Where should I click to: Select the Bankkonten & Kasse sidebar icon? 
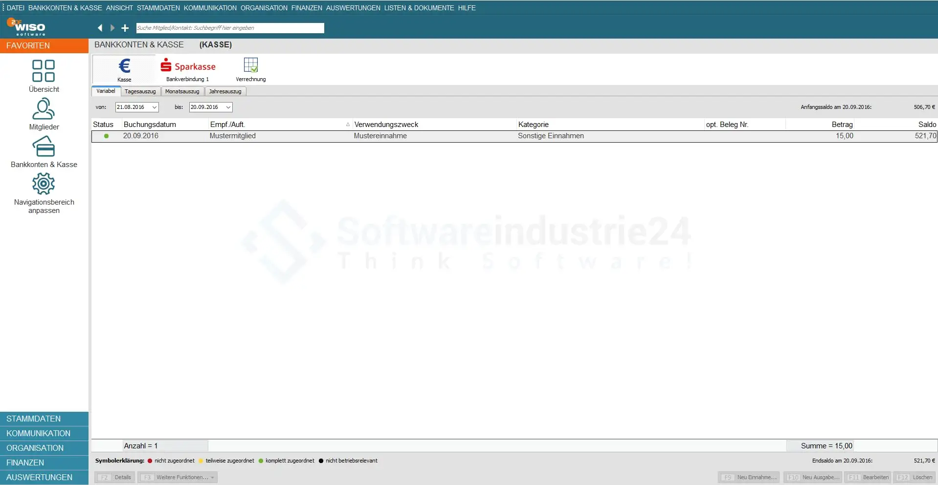[x=44, y=147]
